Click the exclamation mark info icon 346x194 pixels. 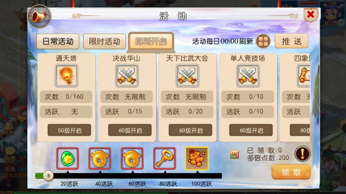point(302,154)
